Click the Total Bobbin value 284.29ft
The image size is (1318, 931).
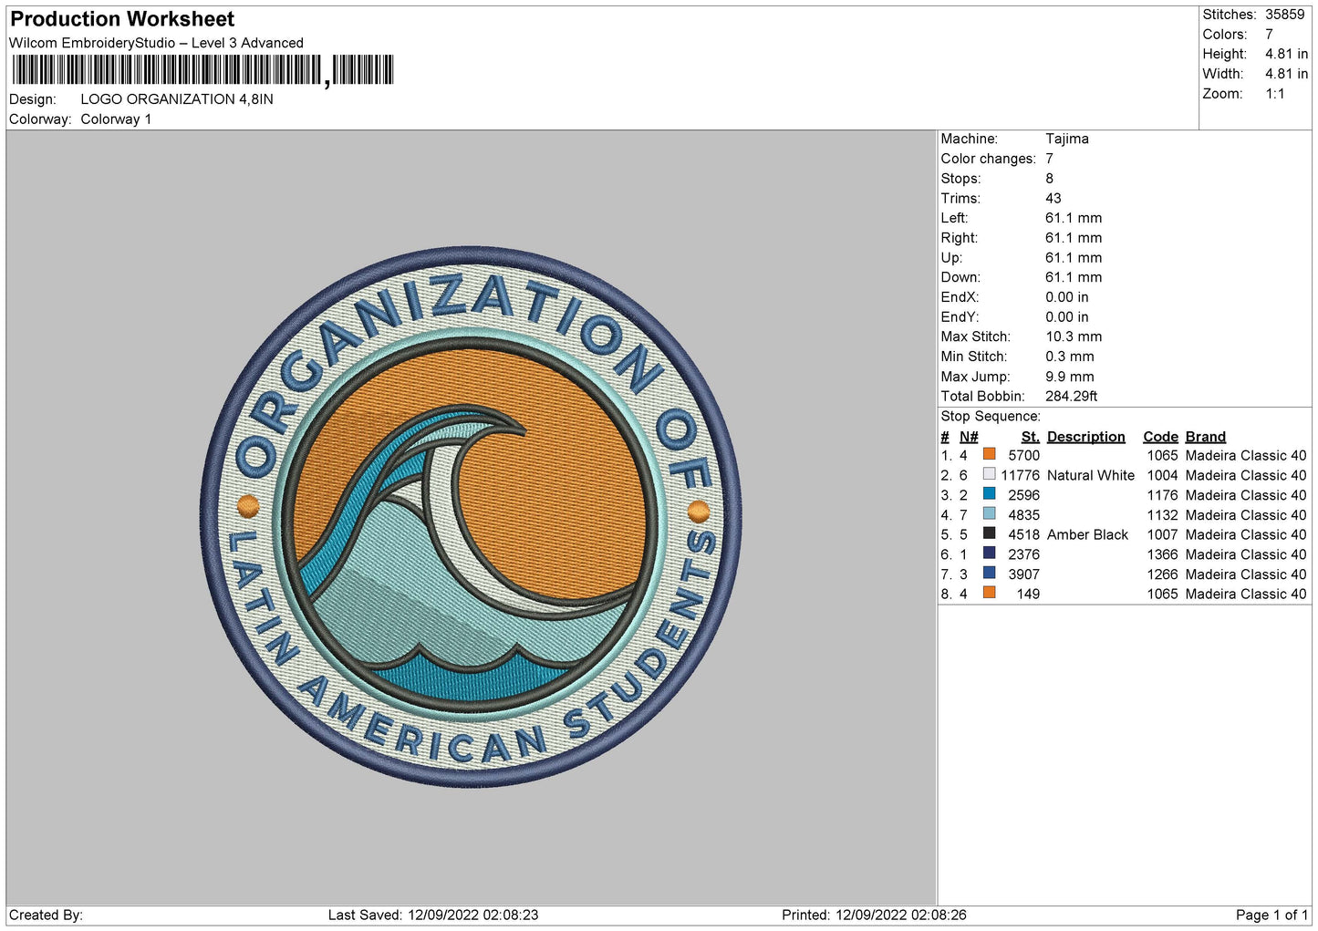click(x=1072, y=396)
